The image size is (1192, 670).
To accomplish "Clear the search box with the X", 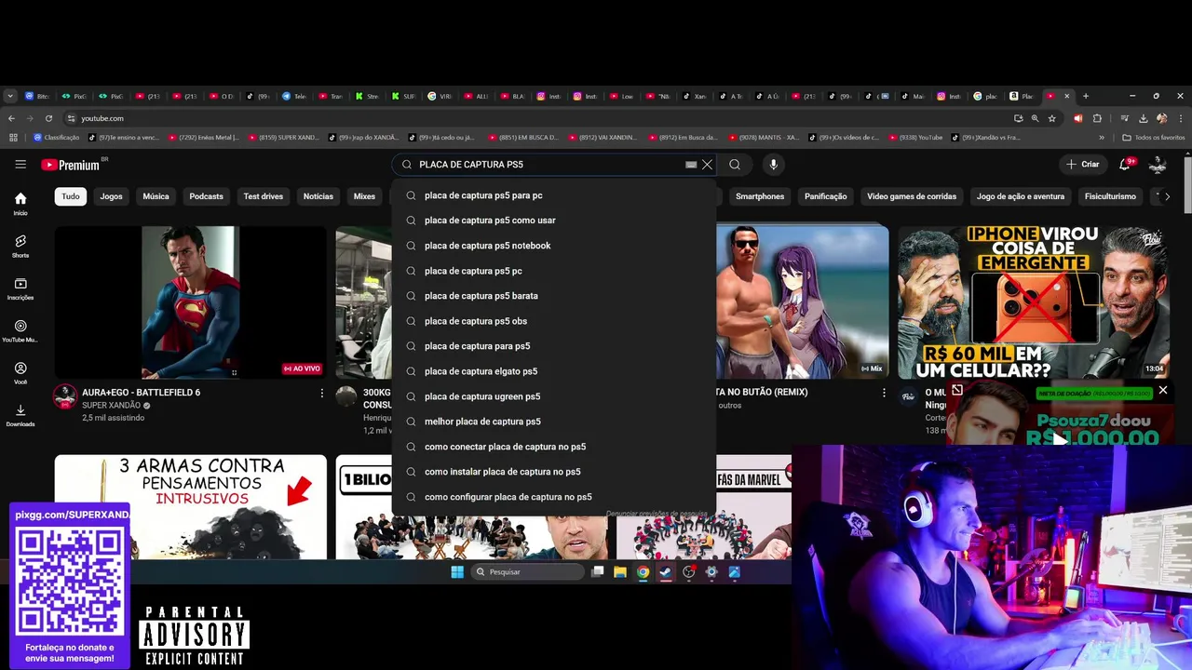I will coord(707,165).
